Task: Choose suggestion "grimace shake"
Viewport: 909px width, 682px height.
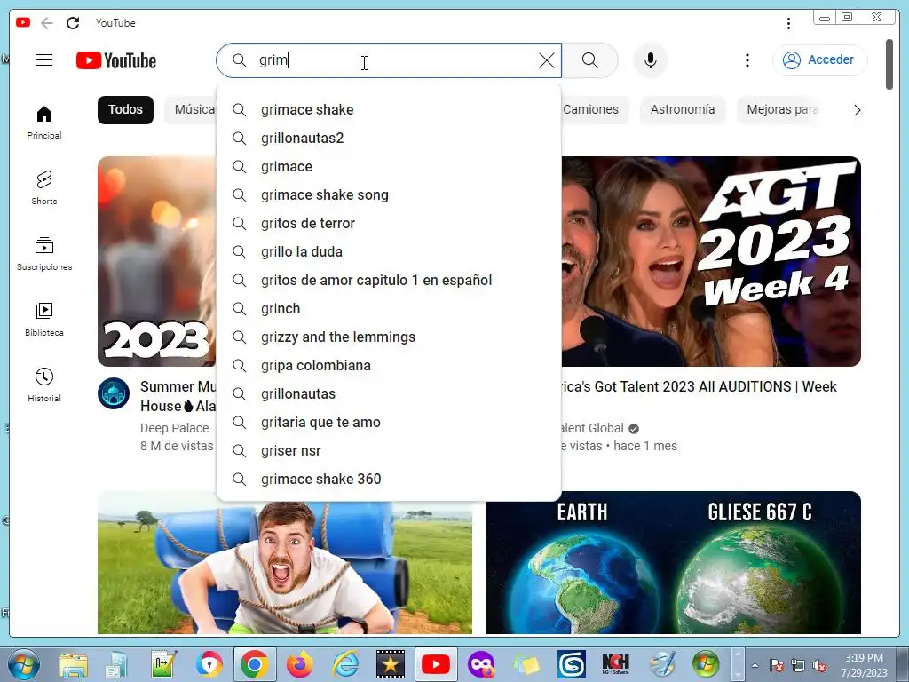Action: click(389, 109)
